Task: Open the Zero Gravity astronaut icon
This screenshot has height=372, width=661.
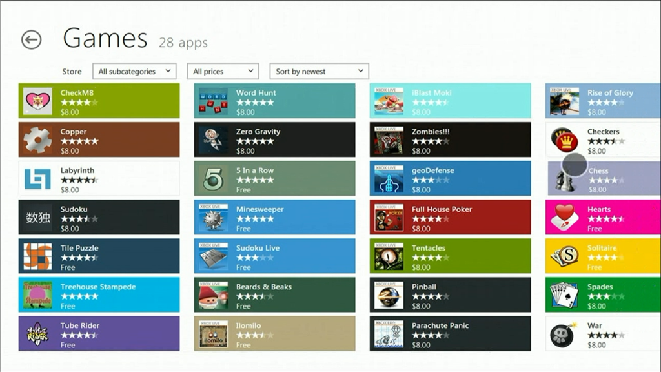Action: pyautogui.click(x=213, y=140)
